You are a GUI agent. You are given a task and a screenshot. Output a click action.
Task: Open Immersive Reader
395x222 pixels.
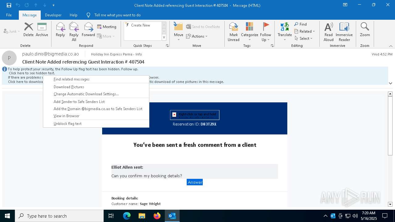344,31
